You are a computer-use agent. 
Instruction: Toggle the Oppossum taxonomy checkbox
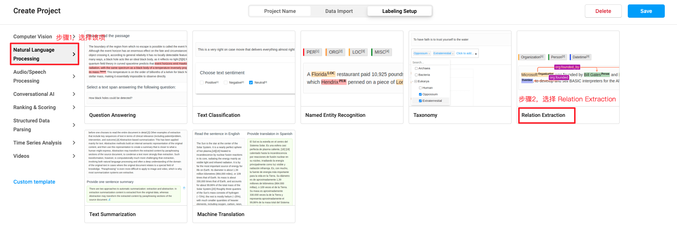420,94
